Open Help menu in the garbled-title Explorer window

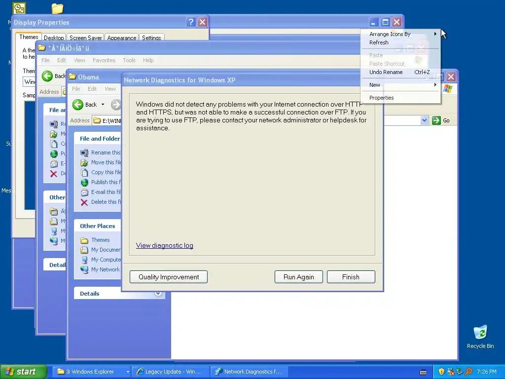[x=148, y=60]
